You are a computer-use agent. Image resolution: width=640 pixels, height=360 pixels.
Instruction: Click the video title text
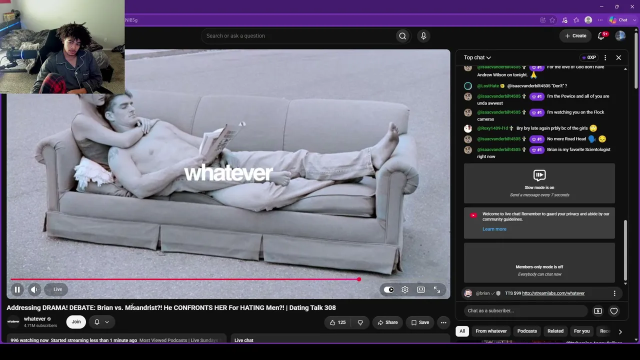pyautogui.click(x=171, y=308)
